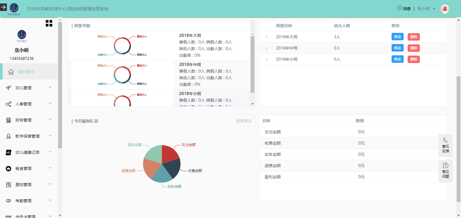
Task: Expand the 2018年大班 table row
Action: (267, 37)
